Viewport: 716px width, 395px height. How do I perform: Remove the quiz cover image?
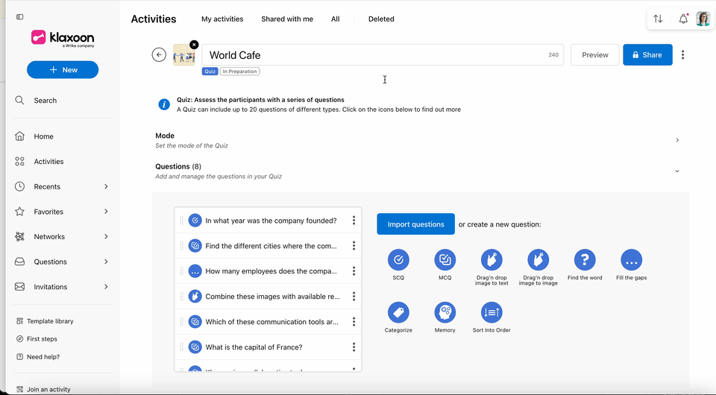[194, 45]
